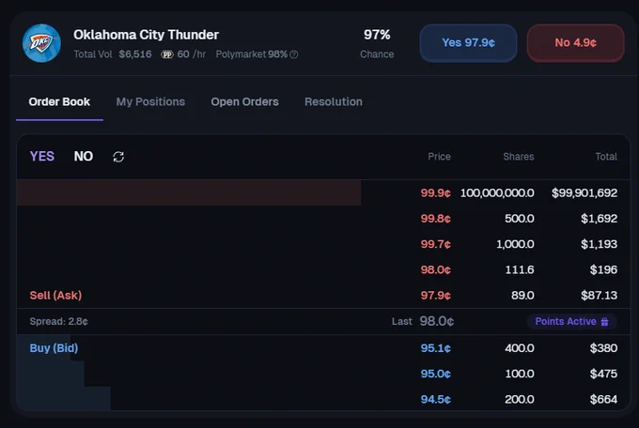Refresh the order book with the refresh icon
The height and width of the screenshot is (428, 639).
[x=118, y=157]
